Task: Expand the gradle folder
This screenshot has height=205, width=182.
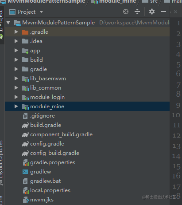Action: pyautogui.click(x=16, y=69)
